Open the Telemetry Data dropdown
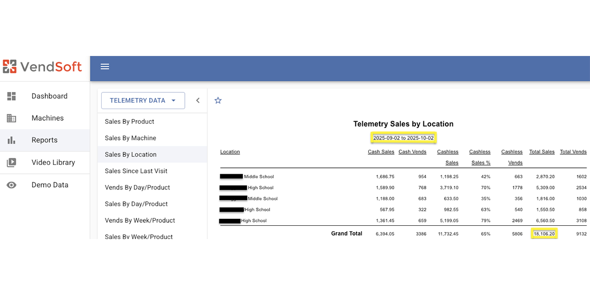 143,101
